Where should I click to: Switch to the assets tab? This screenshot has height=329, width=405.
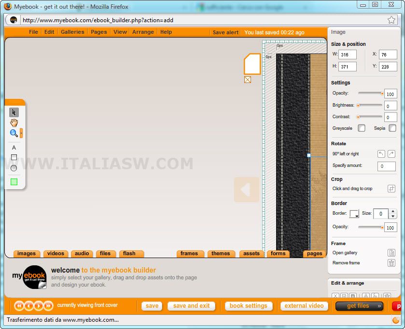click(x=251, y=254)
